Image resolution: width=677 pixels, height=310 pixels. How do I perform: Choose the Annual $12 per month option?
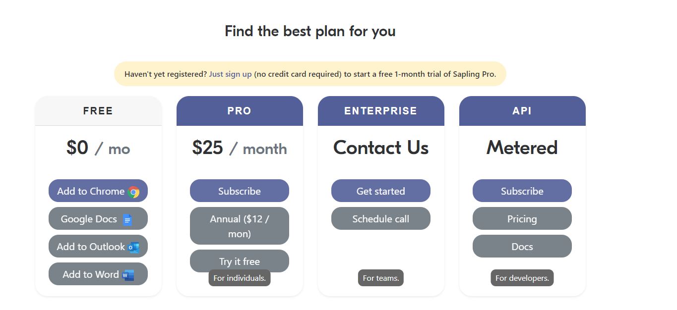[x=240, y=225]
